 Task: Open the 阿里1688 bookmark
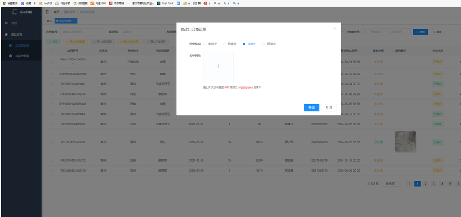point(98,3)
